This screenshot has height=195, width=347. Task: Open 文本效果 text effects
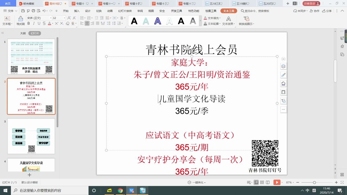229,21
